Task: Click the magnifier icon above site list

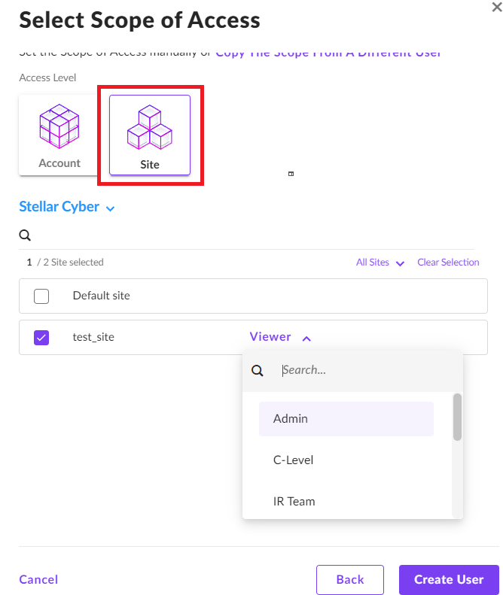Action: tap(25, 235)
